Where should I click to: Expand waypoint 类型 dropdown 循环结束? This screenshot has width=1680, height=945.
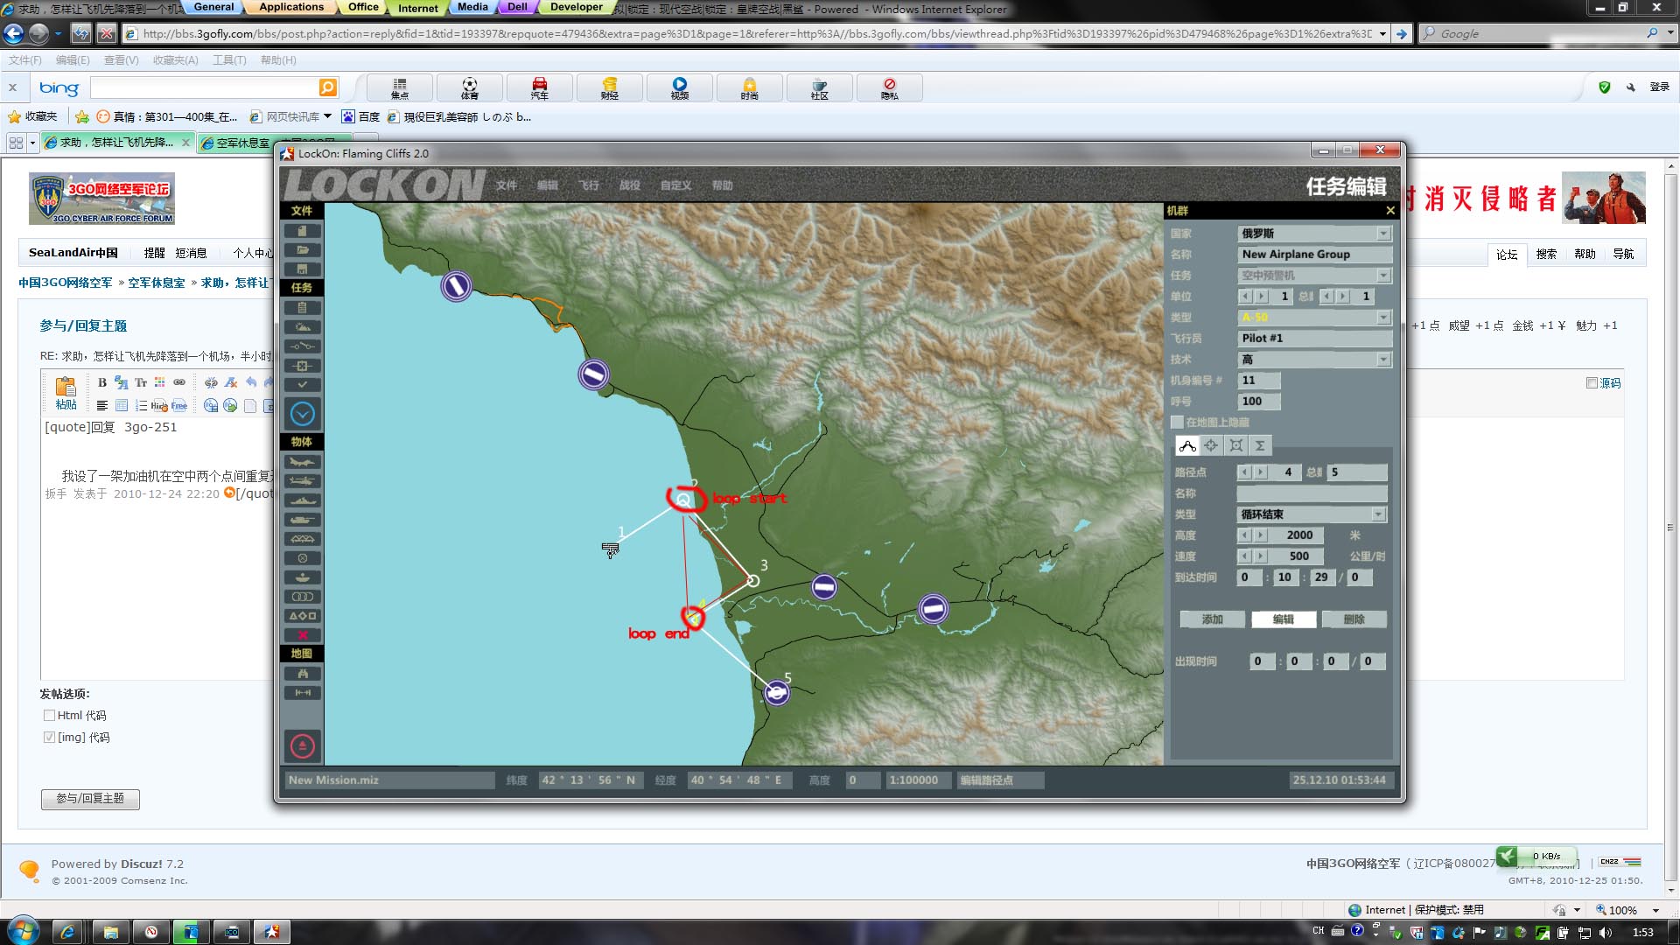(x=1378, y=514)
